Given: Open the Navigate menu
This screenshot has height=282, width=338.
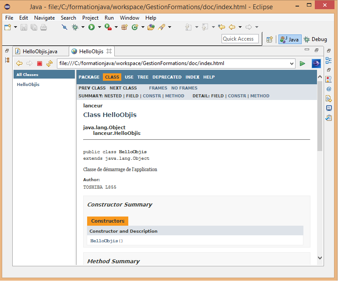Looking at the screenshot, I should point(45,18).
